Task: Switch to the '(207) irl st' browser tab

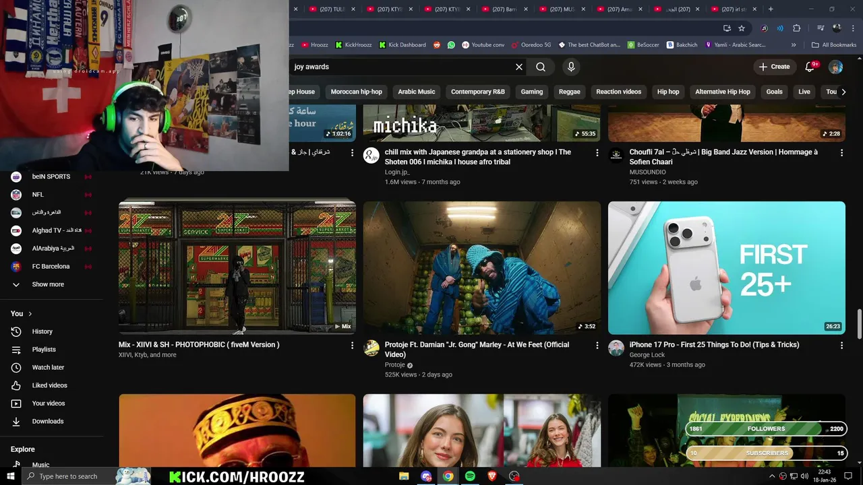Action: pyautogui.click(x=734, y=9)
